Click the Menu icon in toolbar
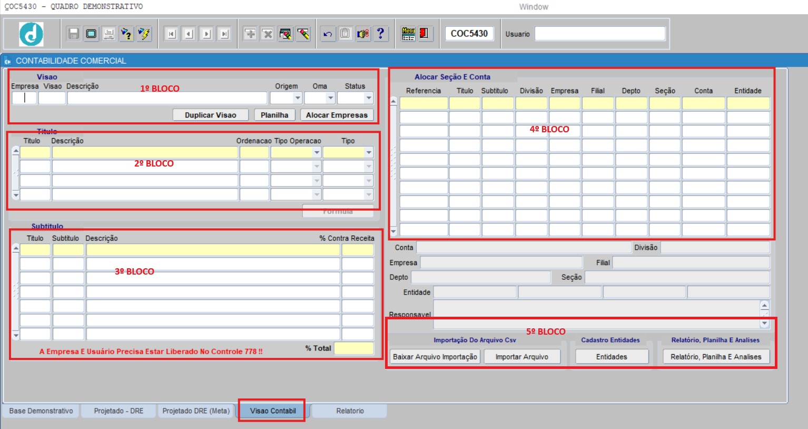This screenshot has height=429, width=808. 408,34
